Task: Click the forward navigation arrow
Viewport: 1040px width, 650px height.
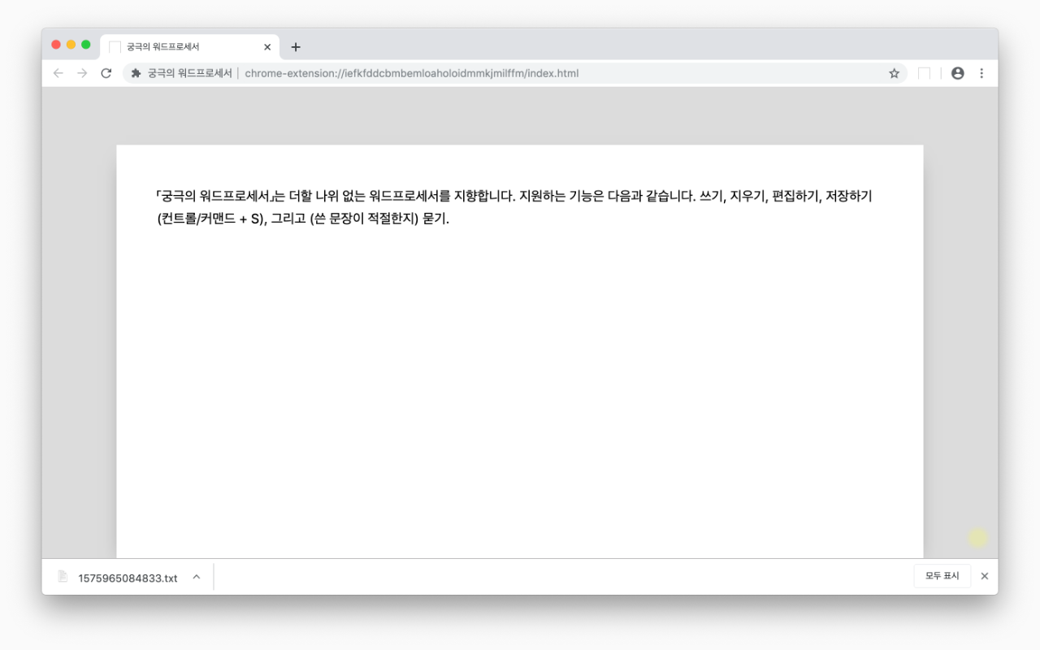Action: (x=82, y=72)
